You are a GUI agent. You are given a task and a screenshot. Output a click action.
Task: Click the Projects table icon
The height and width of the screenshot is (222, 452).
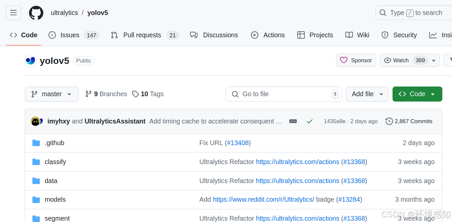pos(301,35)
